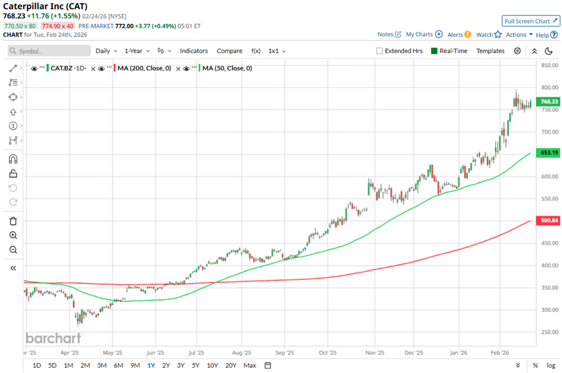The width and height of the screenshot is (562, 373).
Task: Switch to the 5Y time range
Action: pos(196,365)
